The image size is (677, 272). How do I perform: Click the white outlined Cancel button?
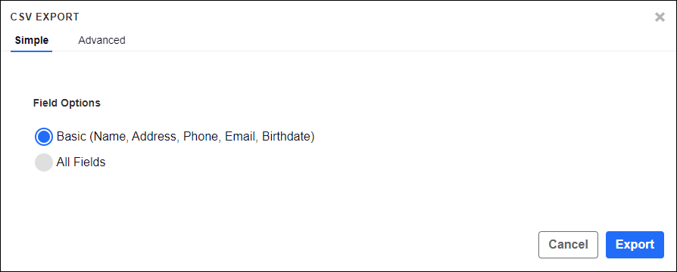point(568,245)
